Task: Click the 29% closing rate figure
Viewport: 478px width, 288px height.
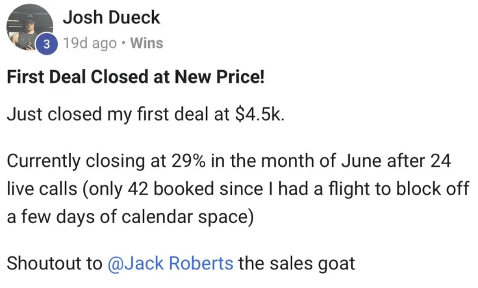Action: click(x=188, y=161)
